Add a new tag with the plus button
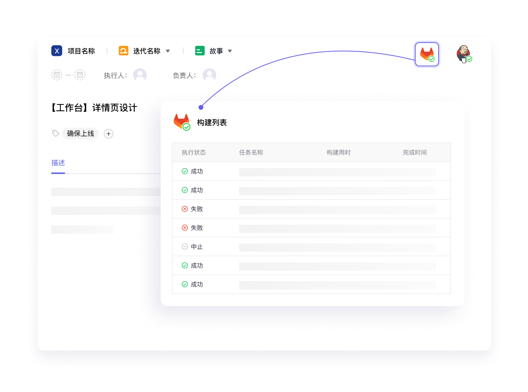The image size is (528, 392). pos(109,134)
